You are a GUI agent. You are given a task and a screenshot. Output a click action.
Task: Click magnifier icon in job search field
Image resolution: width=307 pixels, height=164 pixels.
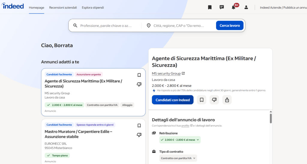pos(75,26)
